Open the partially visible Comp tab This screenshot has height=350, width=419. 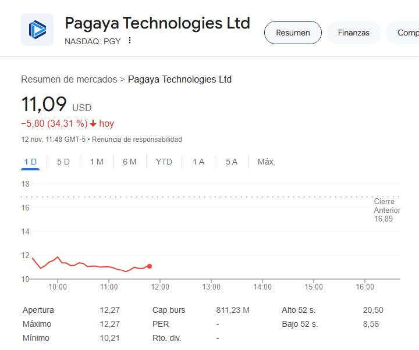point(403,33)
